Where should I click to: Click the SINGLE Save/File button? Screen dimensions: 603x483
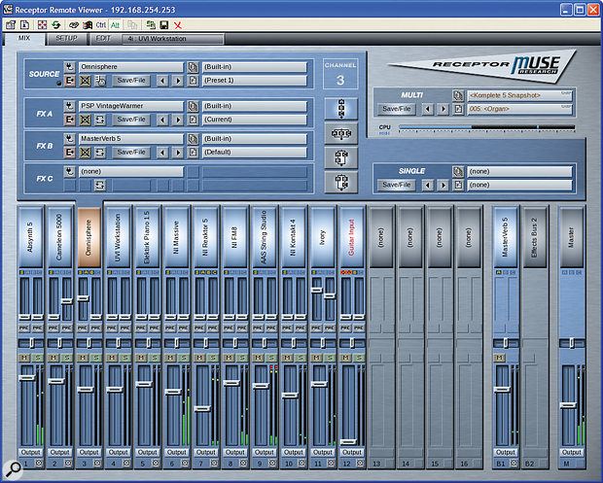pyautogui.click(x=397, y=185)
